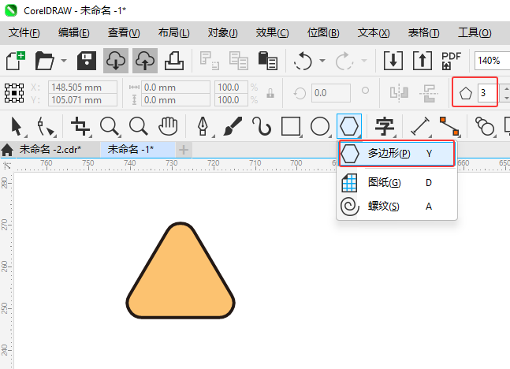Open the 位图(B) menu

[323, 33]
